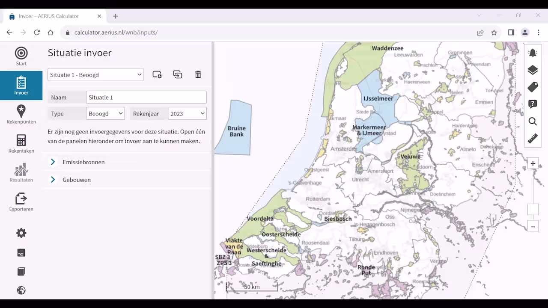Open the info question-mark map tool
This screenshot has width=548, height=308.
(533, 104)
